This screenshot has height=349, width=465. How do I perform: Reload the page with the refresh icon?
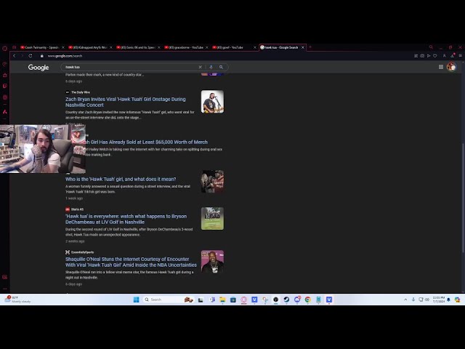31,56
